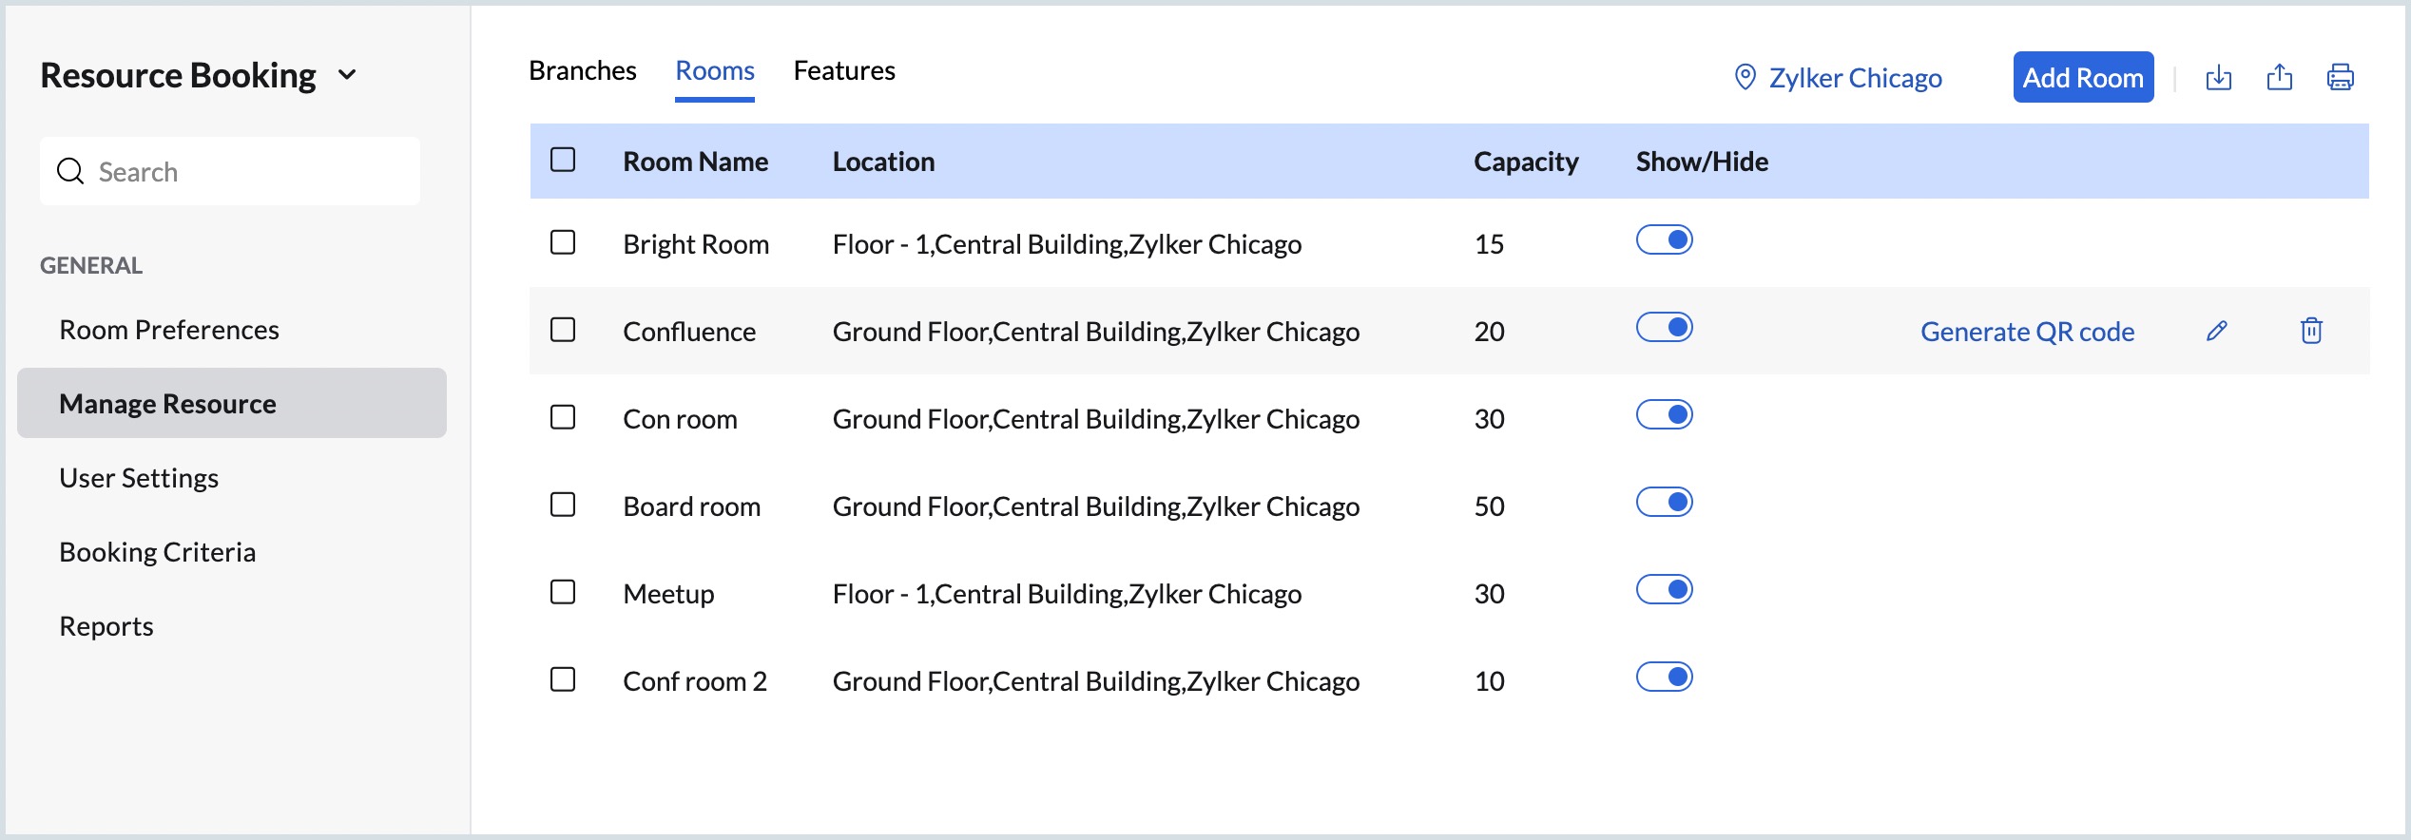Click the search magnifier icon
Image resolution: width=2411 pixels, height=840 pixels.
[70, 172]
